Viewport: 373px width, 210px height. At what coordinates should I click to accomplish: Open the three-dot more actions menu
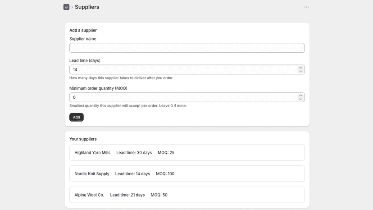[306, 7]
